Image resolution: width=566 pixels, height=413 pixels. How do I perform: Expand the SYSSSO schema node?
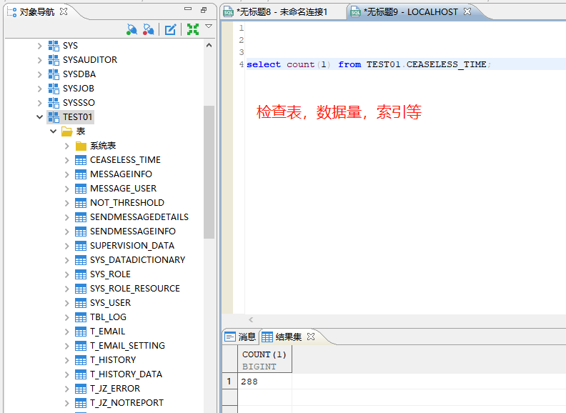(x=40, y=103)
